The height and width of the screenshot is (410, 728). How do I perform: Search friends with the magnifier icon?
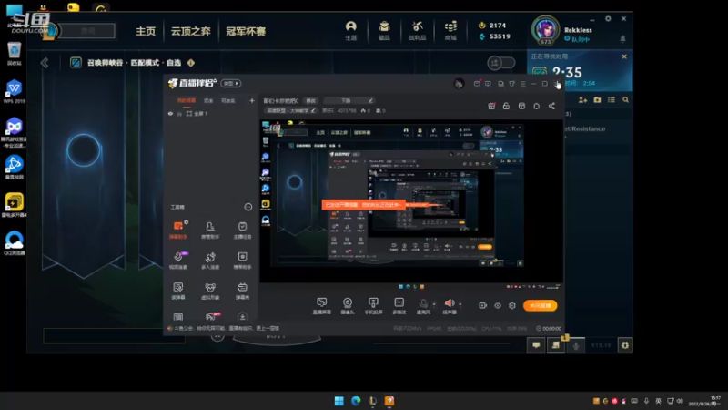pyautogui.click(x=625, y=99)
